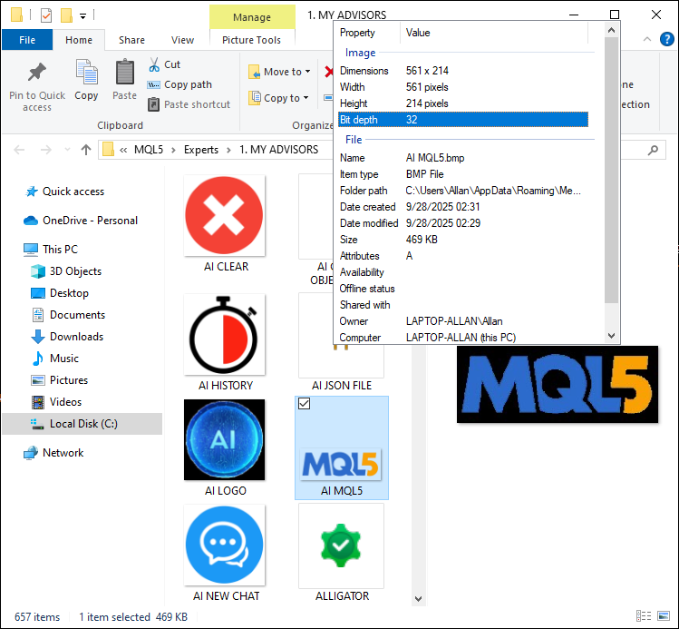Select Local Disk (C:) in navigation pane

(82, 424)
